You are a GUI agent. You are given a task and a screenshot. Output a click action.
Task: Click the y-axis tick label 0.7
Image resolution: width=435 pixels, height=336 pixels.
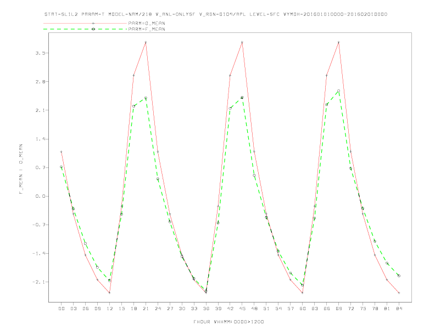pos(40,167)
